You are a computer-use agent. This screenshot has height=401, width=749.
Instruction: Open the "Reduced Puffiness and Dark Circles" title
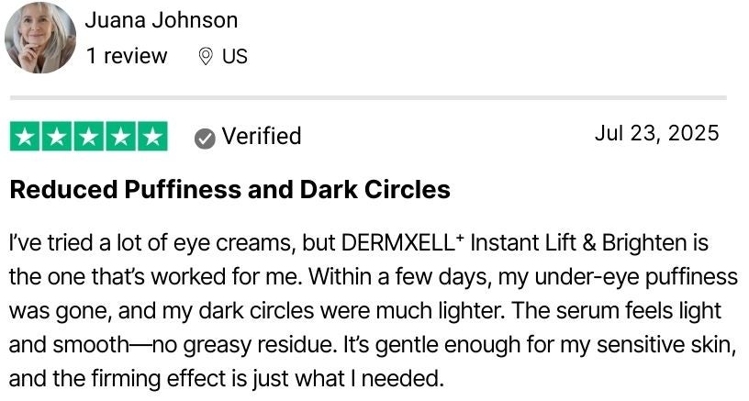coord(229,190)
